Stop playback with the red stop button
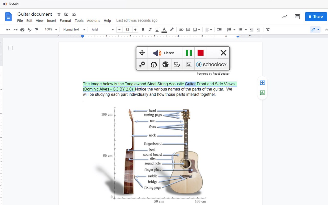Viewport: 328px width, 205px height. tap(200, 53)
